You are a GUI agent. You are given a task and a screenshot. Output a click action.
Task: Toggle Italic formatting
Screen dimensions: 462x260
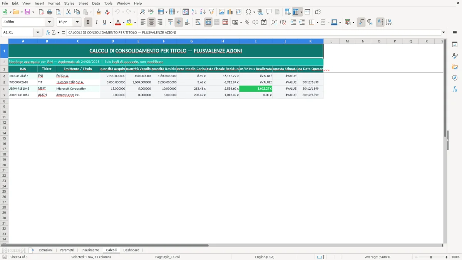[x=97, y=22]
